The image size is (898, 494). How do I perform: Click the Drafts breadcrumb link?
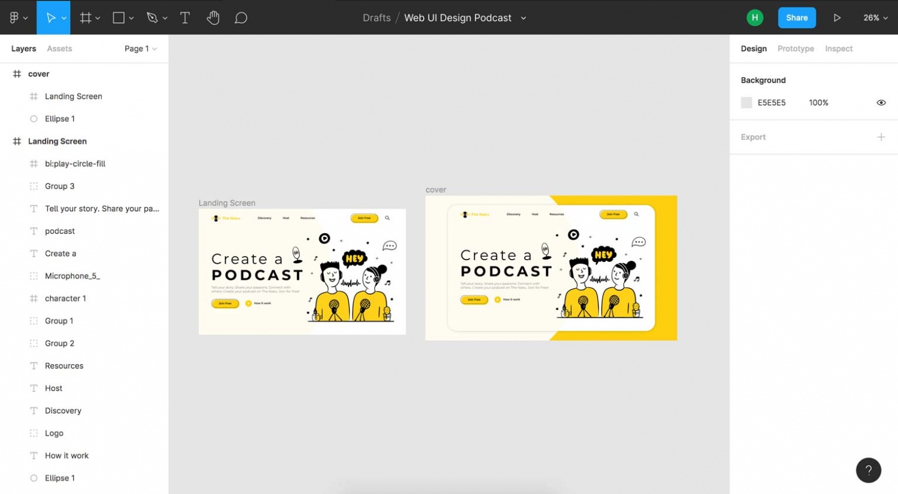tap(377, 18)
